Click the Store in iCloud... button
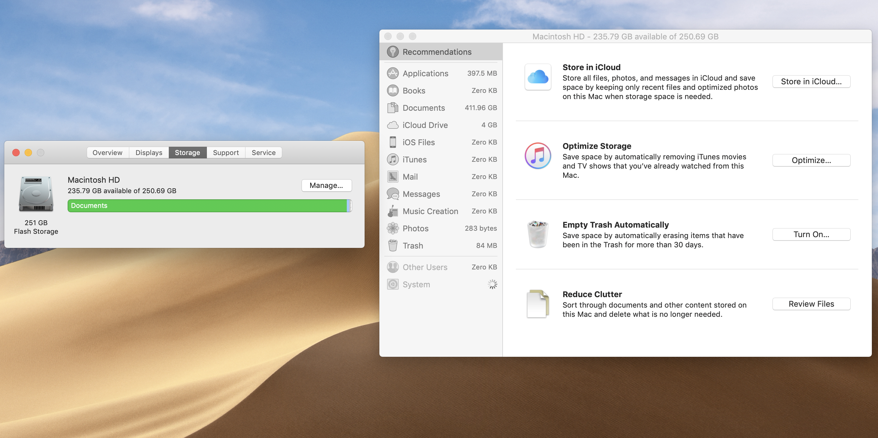The width and height of the screenshot is (878, 438). [x=811, y=82]
